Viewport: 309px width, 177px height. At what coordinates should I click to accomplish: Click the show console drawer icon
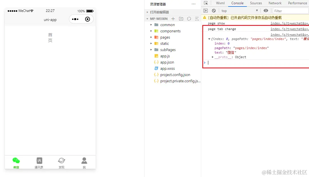[205, 10]
